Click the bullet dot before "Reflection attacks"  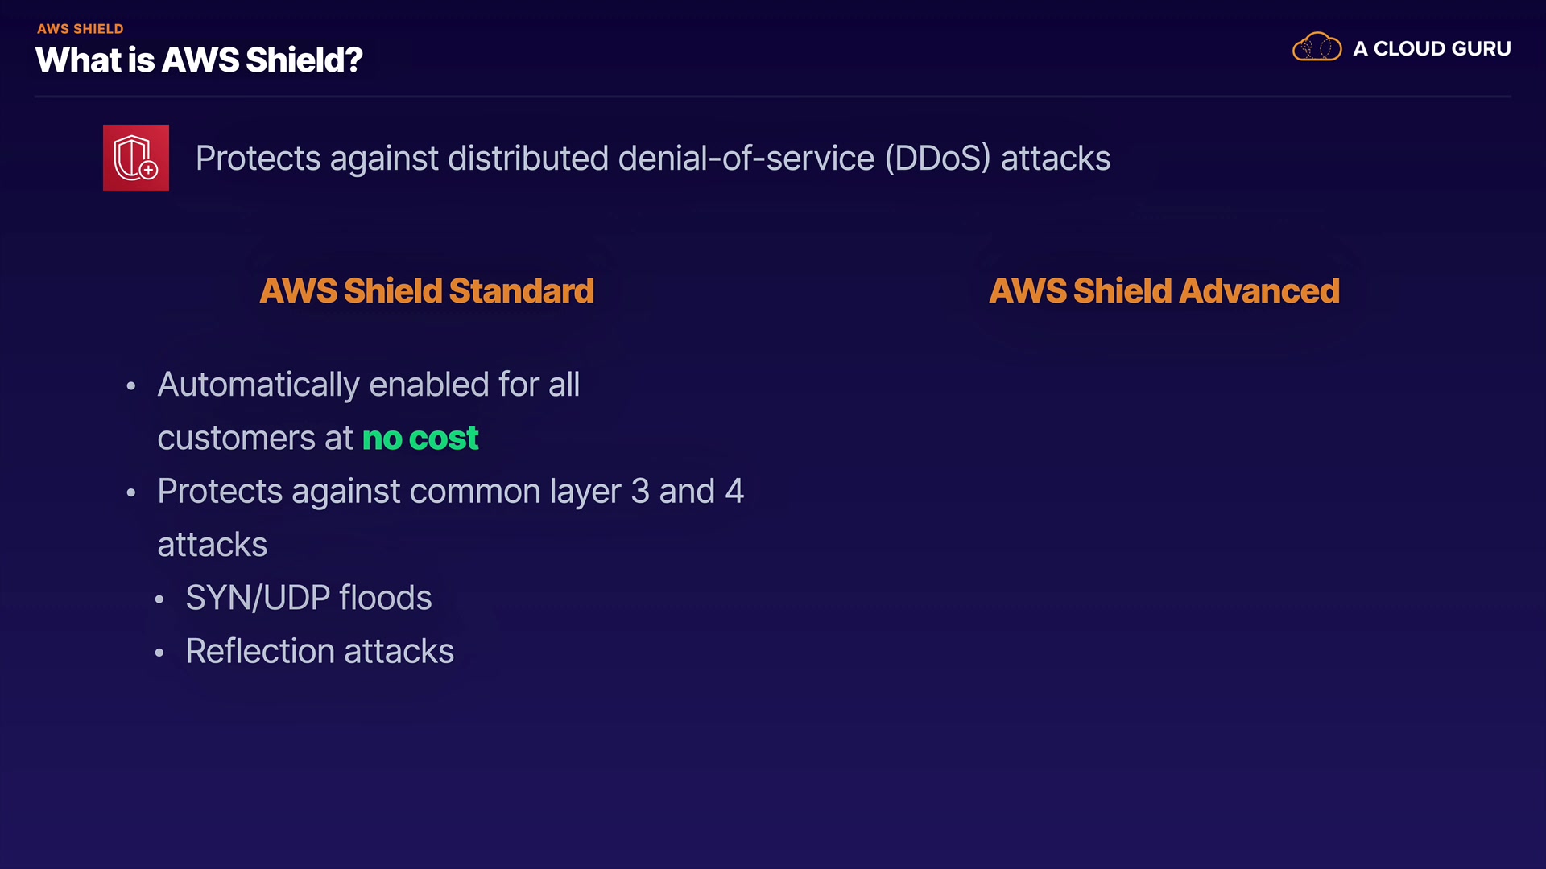[x=159, y=653]
